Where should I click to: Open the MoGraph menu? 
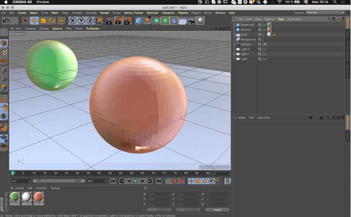(153, 13)
